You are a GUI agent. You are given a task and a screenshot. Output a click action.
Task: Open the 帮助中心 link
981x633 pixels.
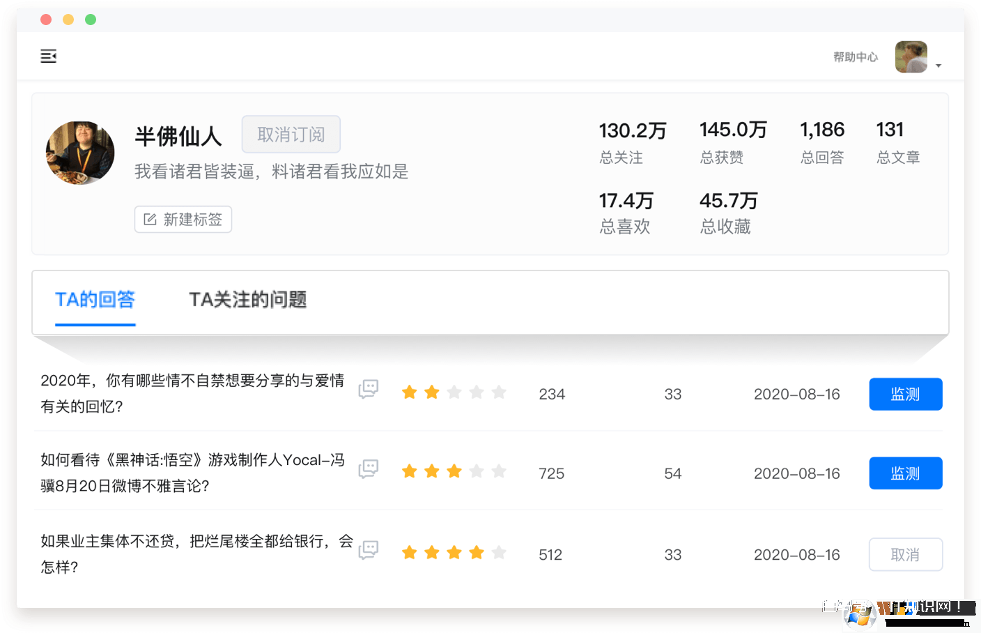pos(856,57)
